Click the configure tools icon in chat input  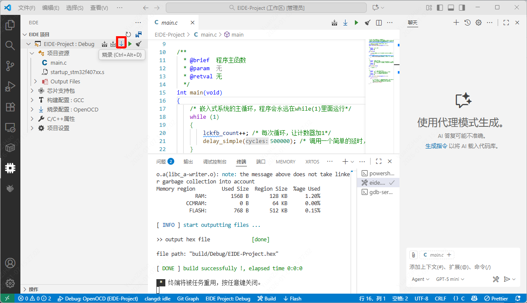tap(496, 279)
